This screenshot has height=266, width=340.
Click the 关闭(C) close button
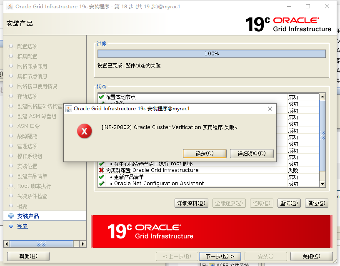(311, 256)
